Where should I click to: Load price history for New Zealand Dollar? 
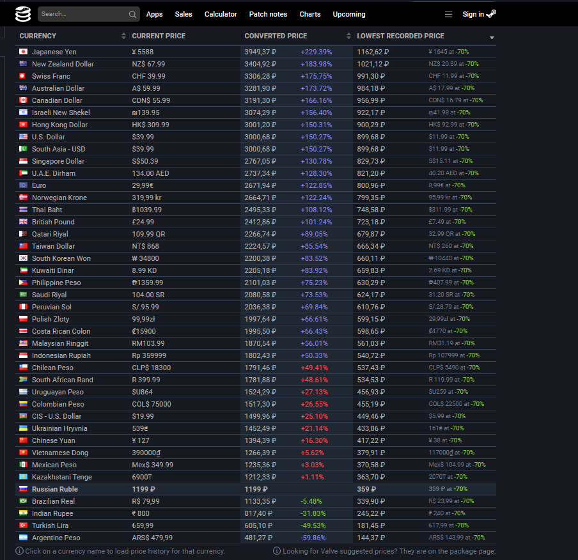pos(63,64)
